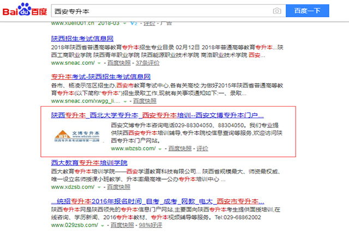Click the www.sneac.com/xwgg_li.... green URL
Screen dimensions: 349x232
(86, 101)
